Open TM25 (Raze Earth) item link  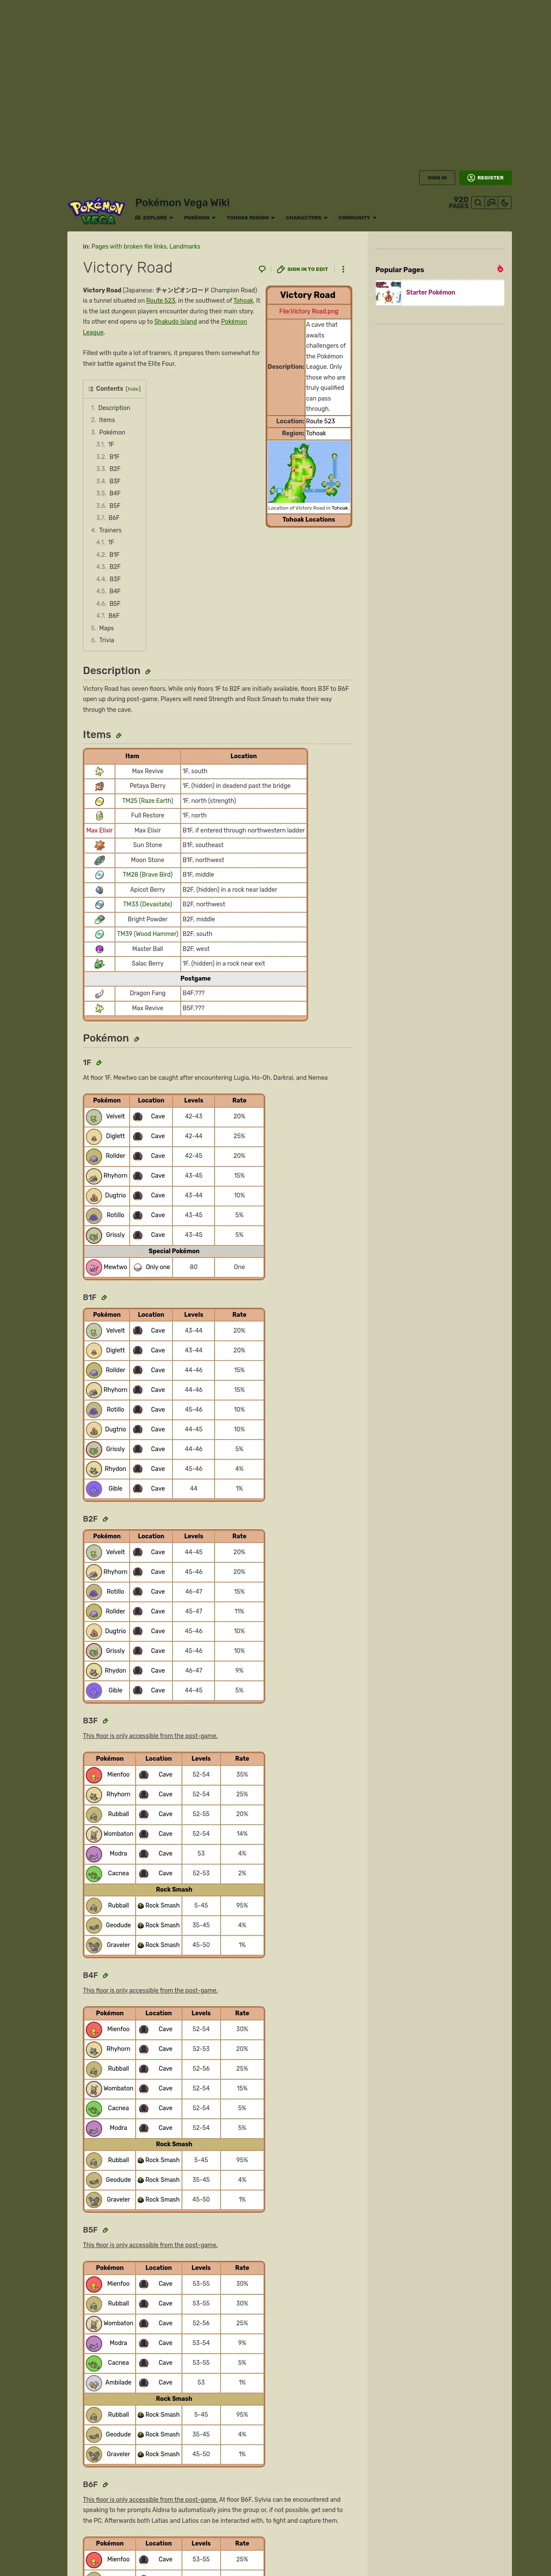[147, 801]
